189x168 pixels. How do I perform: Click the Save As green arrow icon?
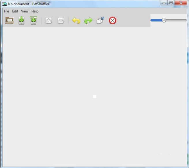[x=33, y=20]
